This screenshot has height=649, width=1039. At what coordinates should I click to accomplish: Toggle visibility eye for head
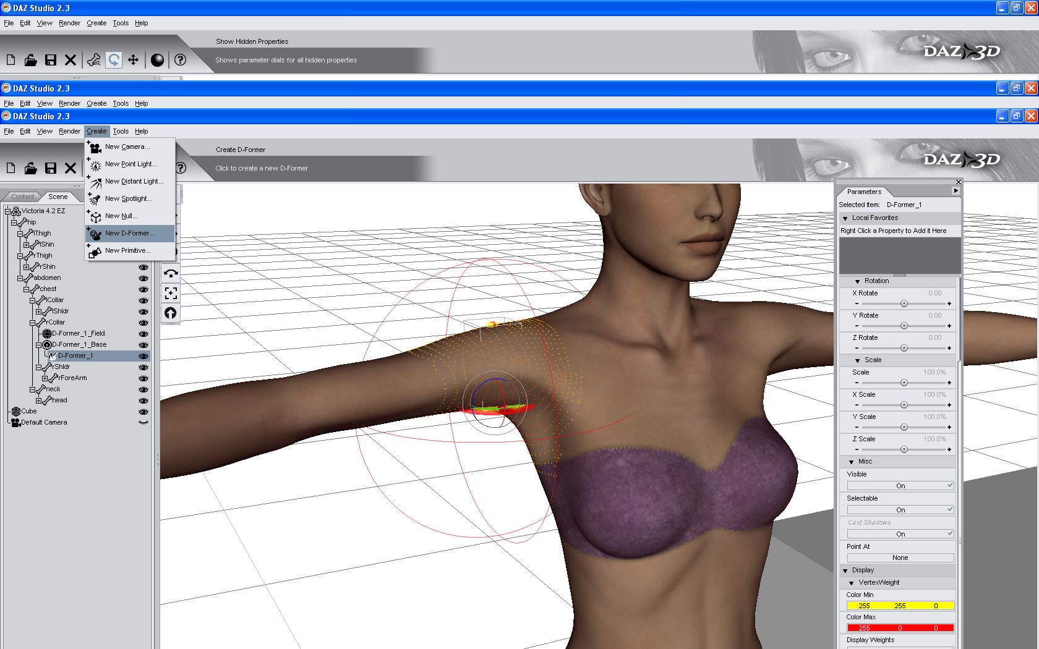pos(143,401)
